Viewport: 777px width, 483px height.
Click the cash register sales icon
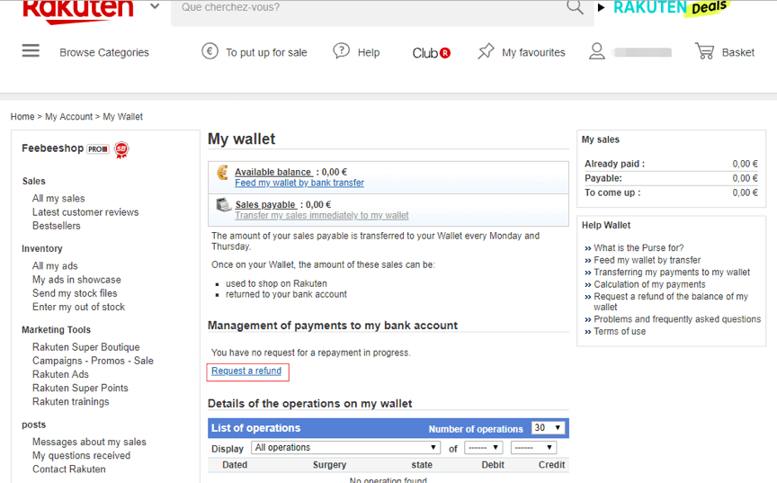pos(224,204)
